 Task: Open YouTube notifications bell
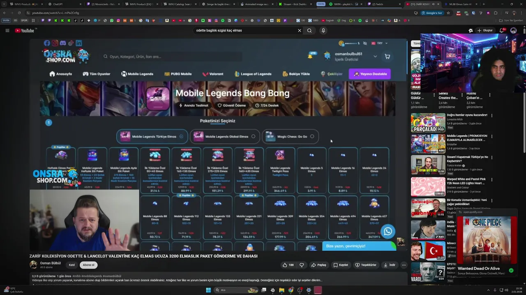coord(502,30)
